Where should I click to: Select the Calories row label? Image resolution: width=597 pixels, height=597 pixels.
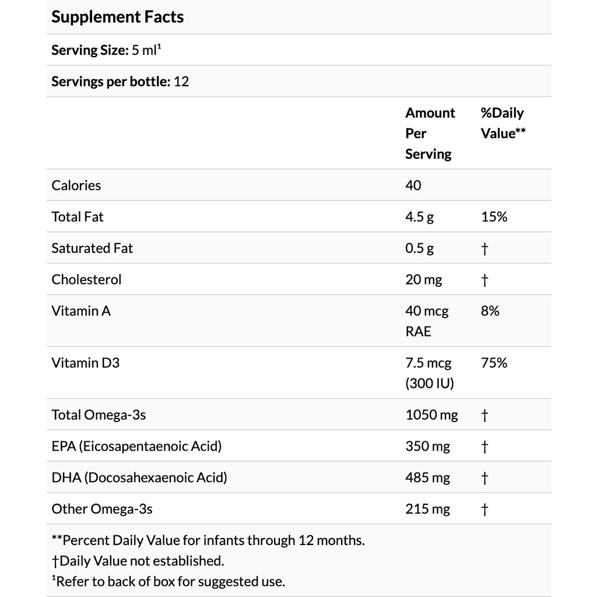(76, 185)
